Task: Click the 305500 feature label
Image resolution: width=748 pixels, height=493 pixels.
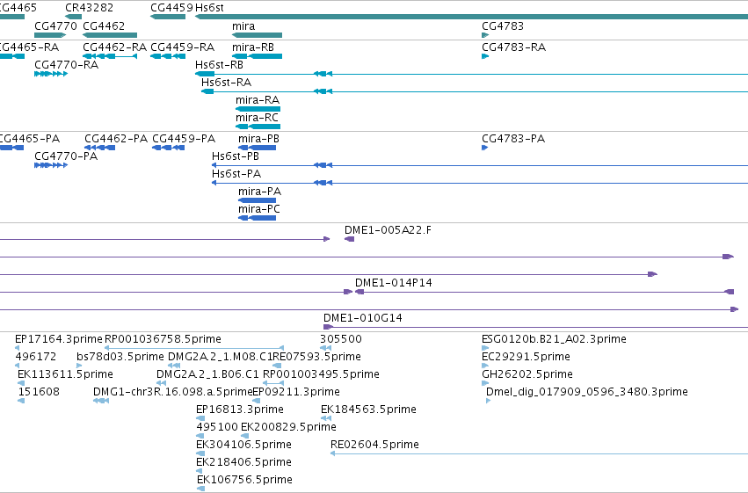Action: coord(341,339)
